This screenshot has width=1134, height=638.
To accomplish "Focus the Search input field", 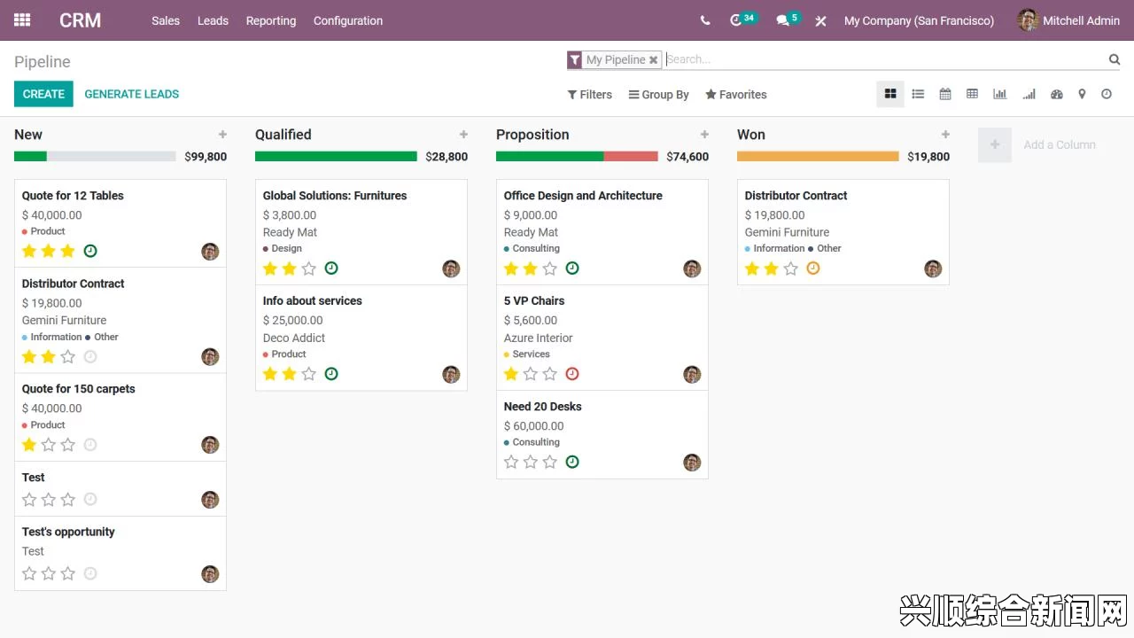I will (x=886, y=59).
